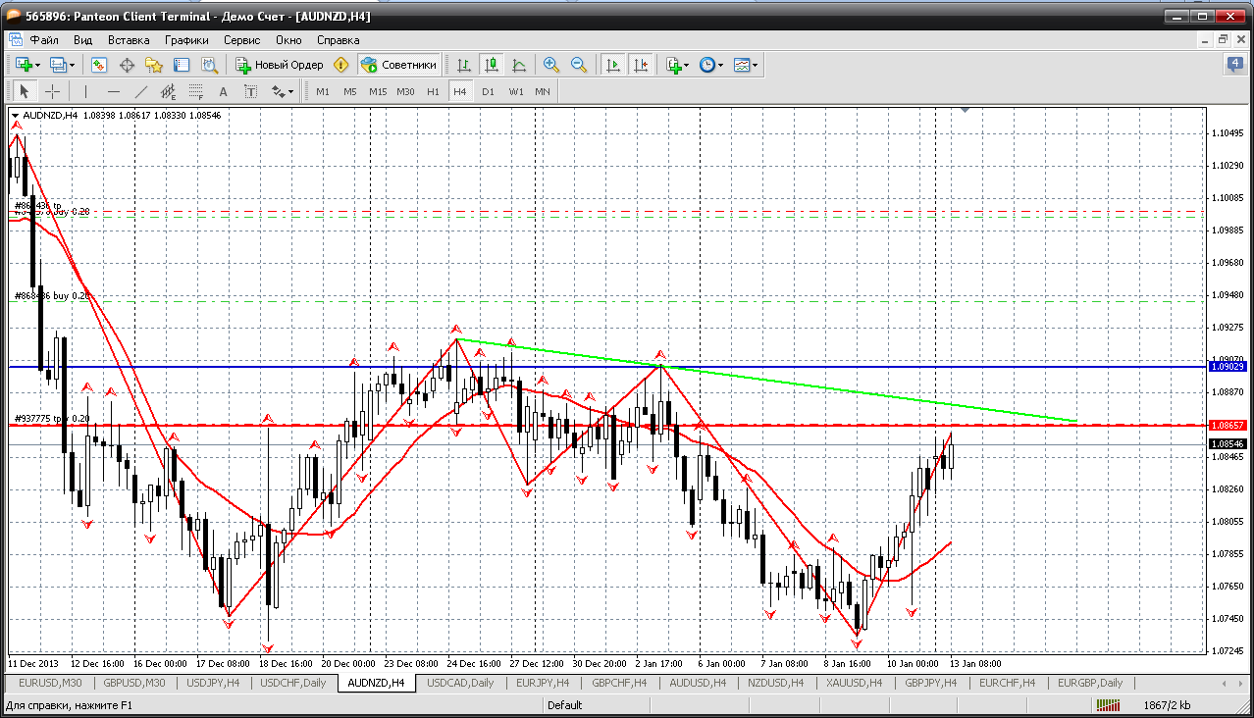Click the zoom out magnifier icon

579,65
